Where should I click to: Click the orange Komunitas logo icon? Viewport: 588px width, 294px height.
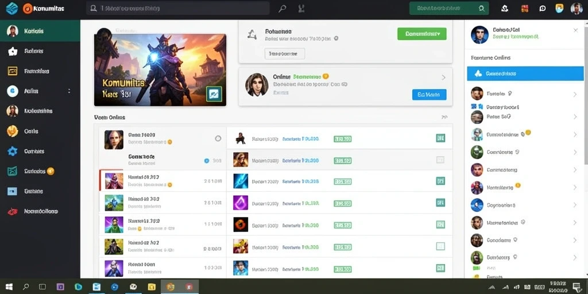pyautogui.click(x=28, y=8)
